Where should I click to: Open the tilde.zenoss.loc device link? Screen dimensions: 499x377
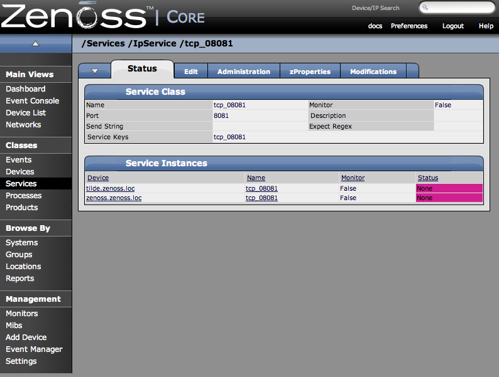coord(111,188)
